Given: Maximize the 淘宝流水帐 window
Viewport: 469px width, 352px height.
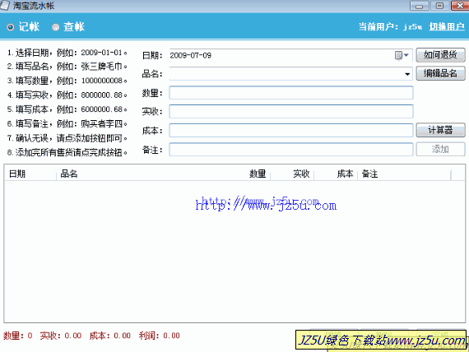Looking at the screenshot, I should pyautogui.click(x=439, y=6).
